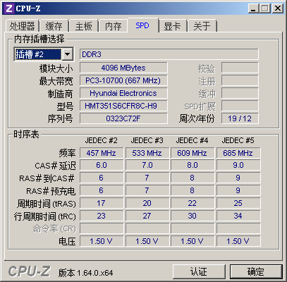Click the empty 校验 field

click(240, 68)
